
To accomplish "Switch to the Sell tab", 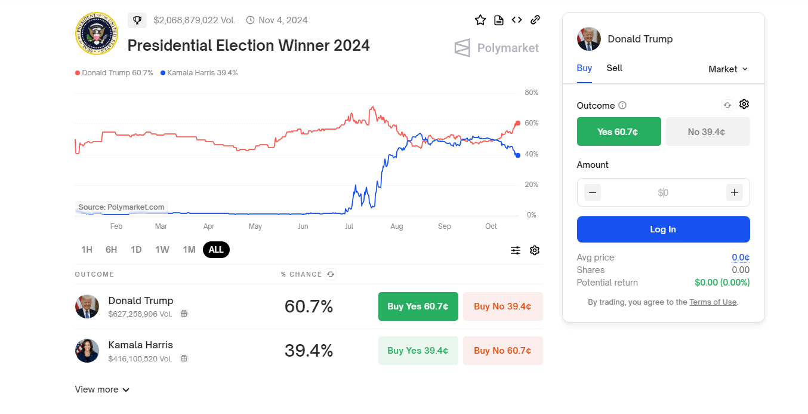I will (614, 68).
